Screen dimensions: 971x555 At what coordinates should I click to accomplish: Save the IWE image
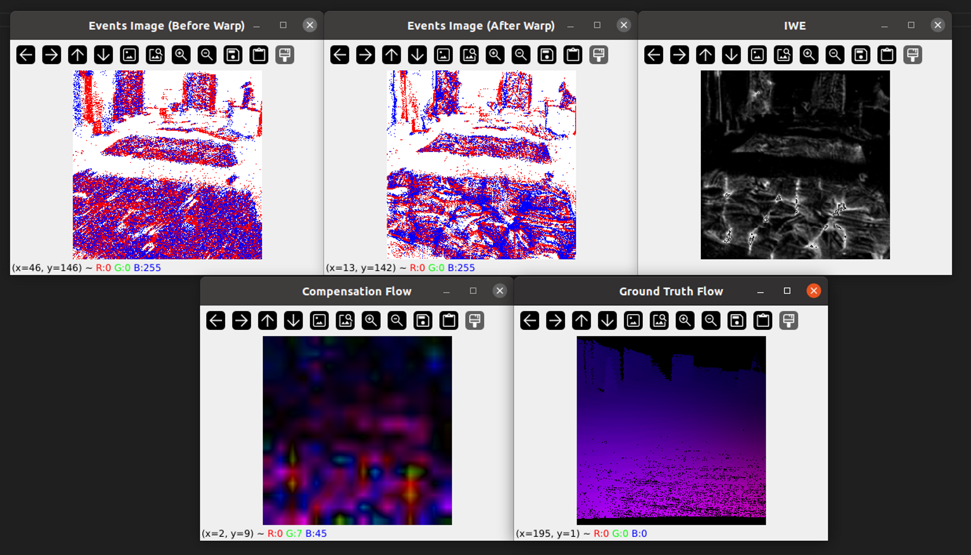pos(861,55)
